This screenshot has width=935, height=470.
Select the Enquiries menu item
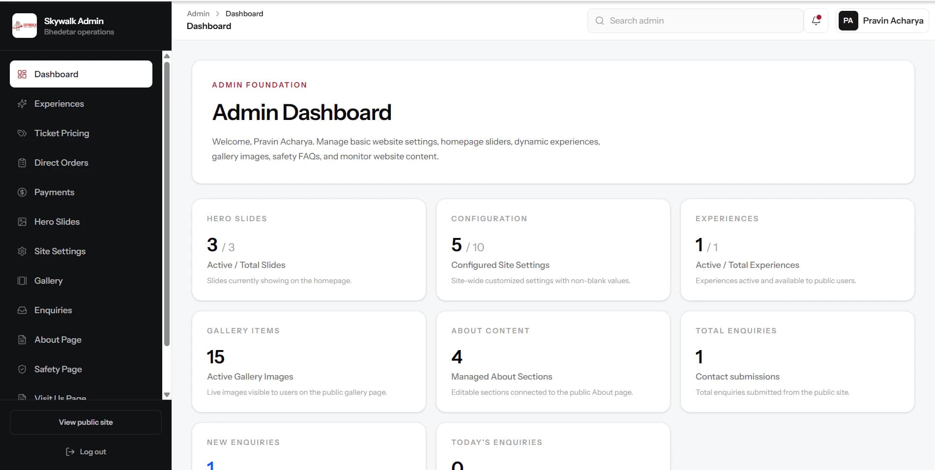[x=81, y=310]
